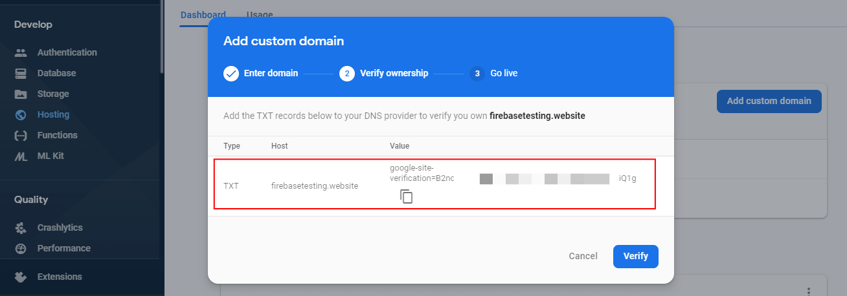Open ML Kit in the sidebar
The image size is (847, 296).
(51, 156)
